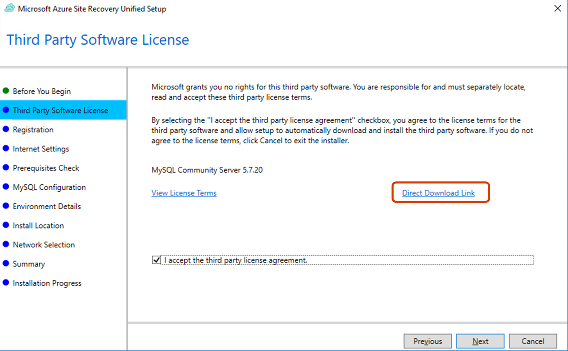Click the blue bullet beside Registration
The width and height of the screenshot is (568, 351).
coord(6,129)
